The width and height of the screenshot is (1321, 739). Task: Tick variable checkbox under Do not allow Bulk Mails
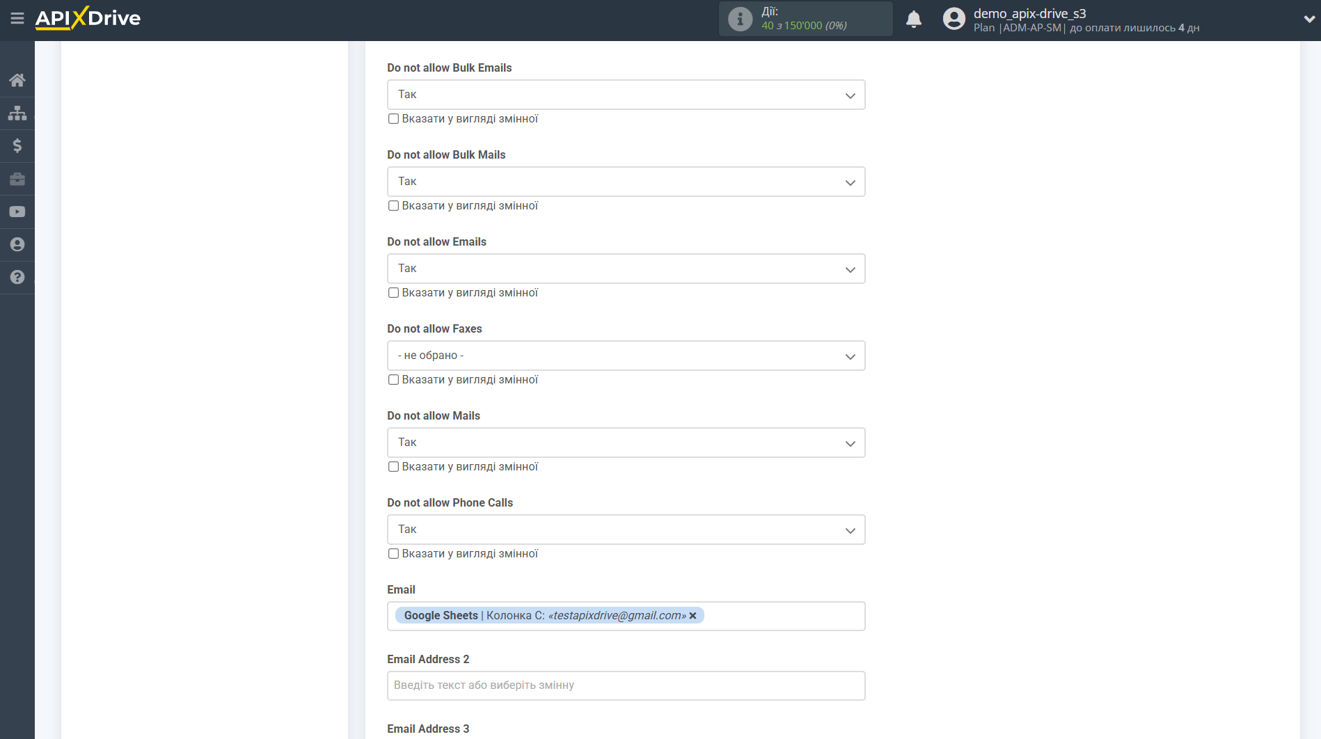tap(393, 206)
